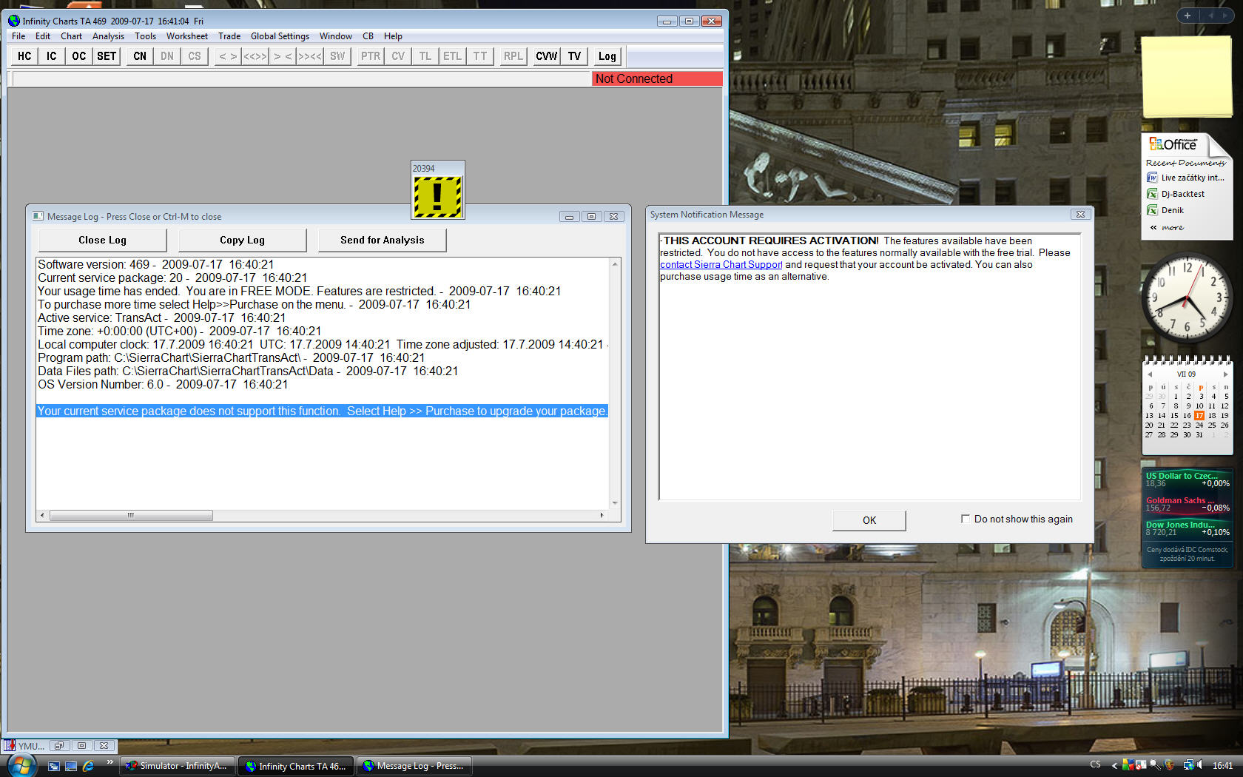This screenshot has height=777, width=1243.
Task: Click the Goldman Sachs stock quote
Action: point(1188,504)
